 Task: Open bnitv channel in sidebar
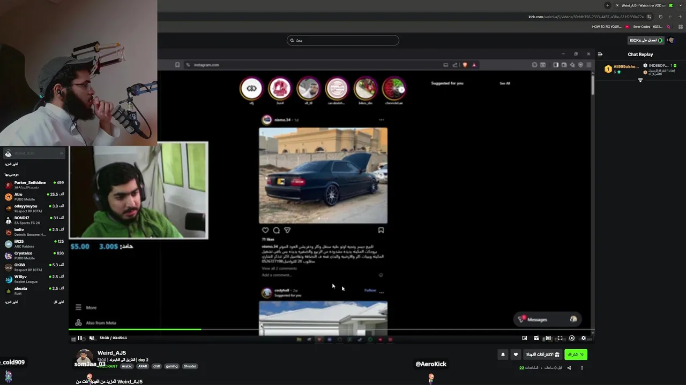tap(34, 232)
